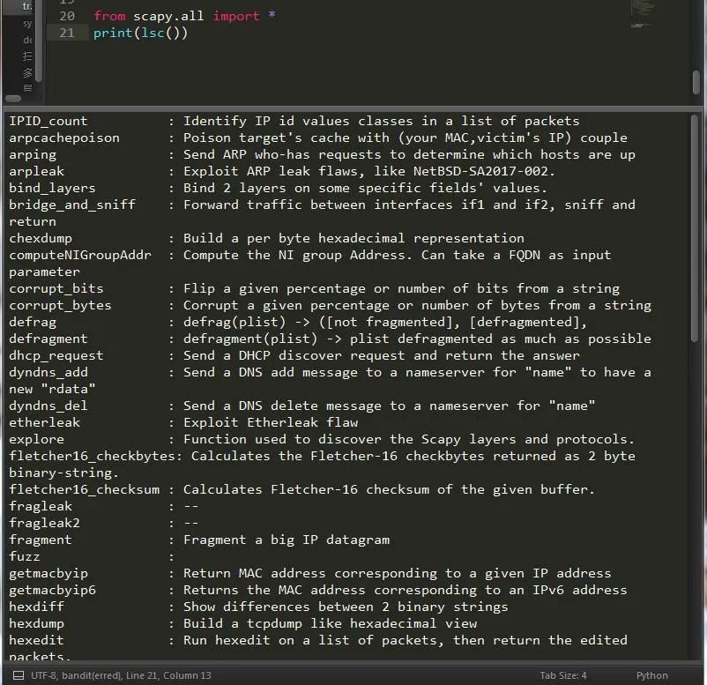The image size is (707, 685).
Task: Click 'bridge_and_sniff' in the output
Action: pyautogui.click(x=72, y=205)
